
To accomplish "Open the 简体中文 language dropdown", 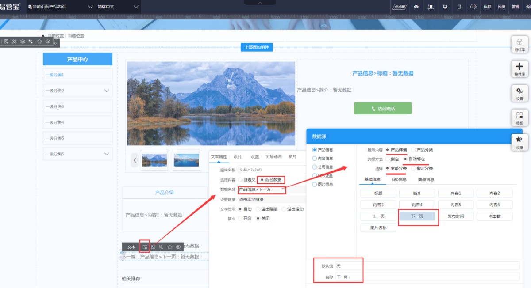I will coord(118,7).
